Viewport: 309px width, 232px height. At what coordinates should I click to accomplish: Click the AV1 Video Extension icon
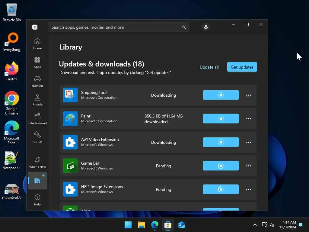click(70, 142)
